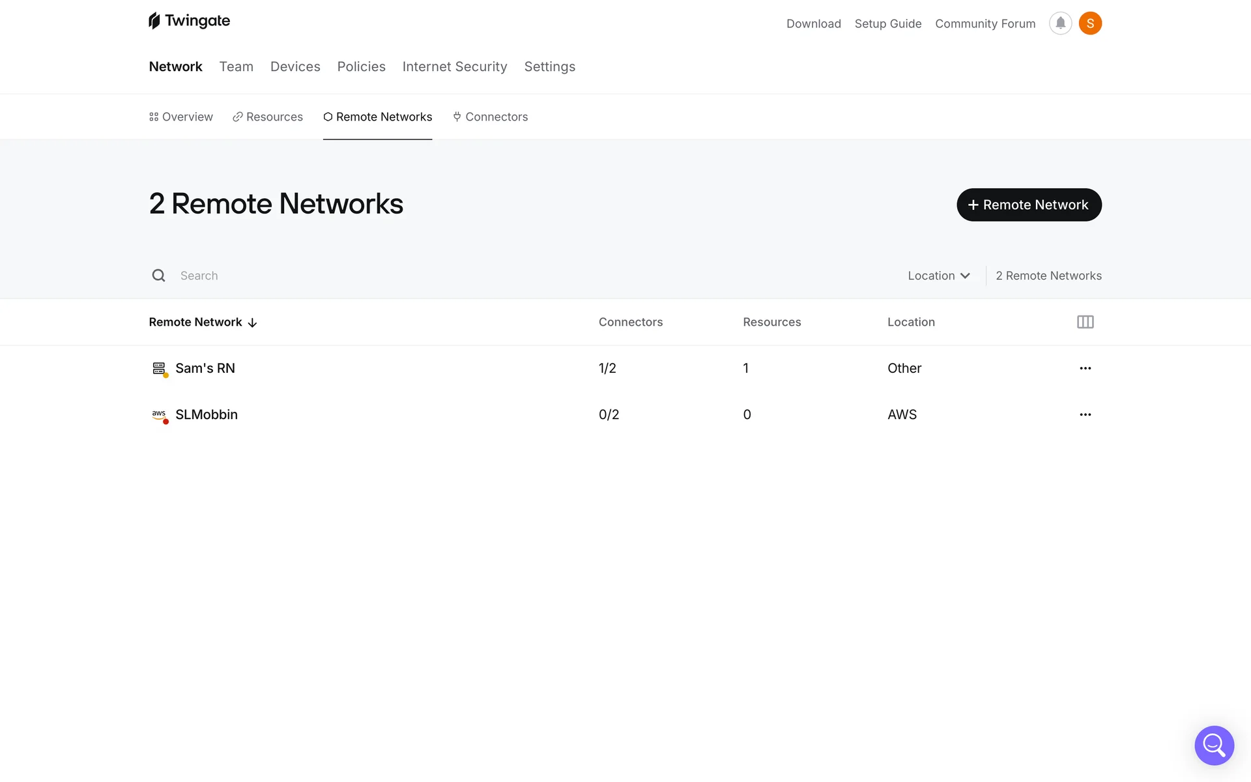Click the Search input field
Image resolution: width=1251 pixels, height=782 pixels.
391,276
